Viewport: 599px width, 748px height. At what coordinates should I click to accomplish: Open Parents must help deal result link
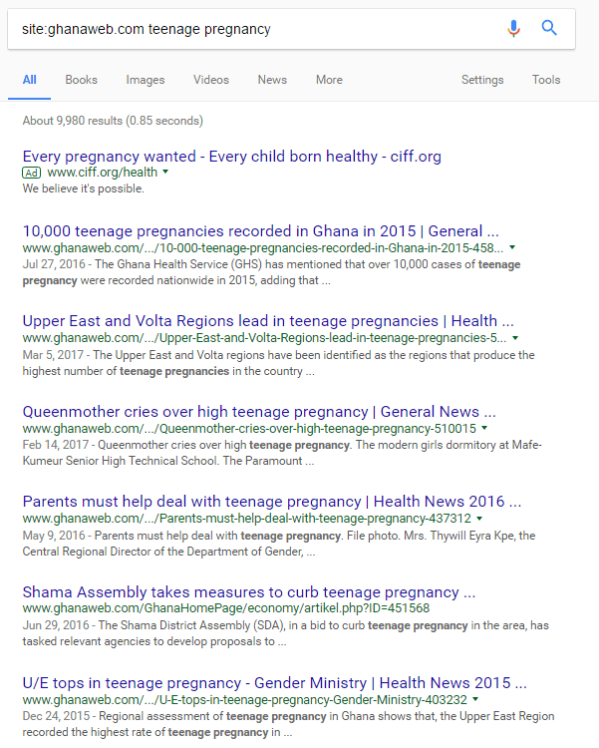click(x=271, y=502)
